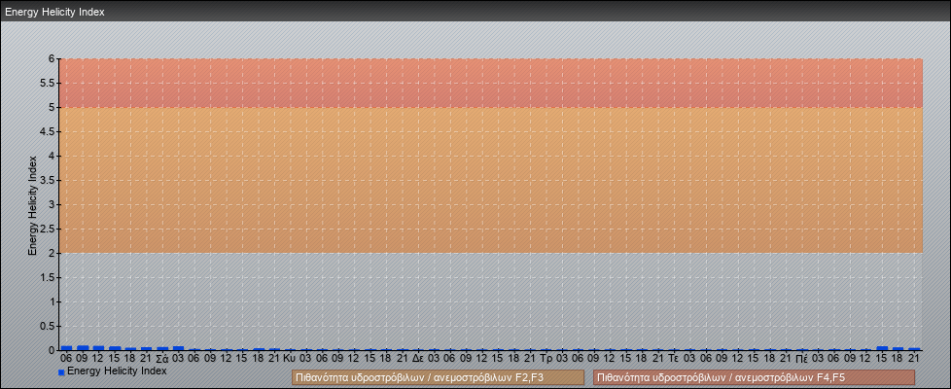The image size is (951, 389).
Task: Select the Δε day marker on the time axis
Action: [x=418, y=359]
